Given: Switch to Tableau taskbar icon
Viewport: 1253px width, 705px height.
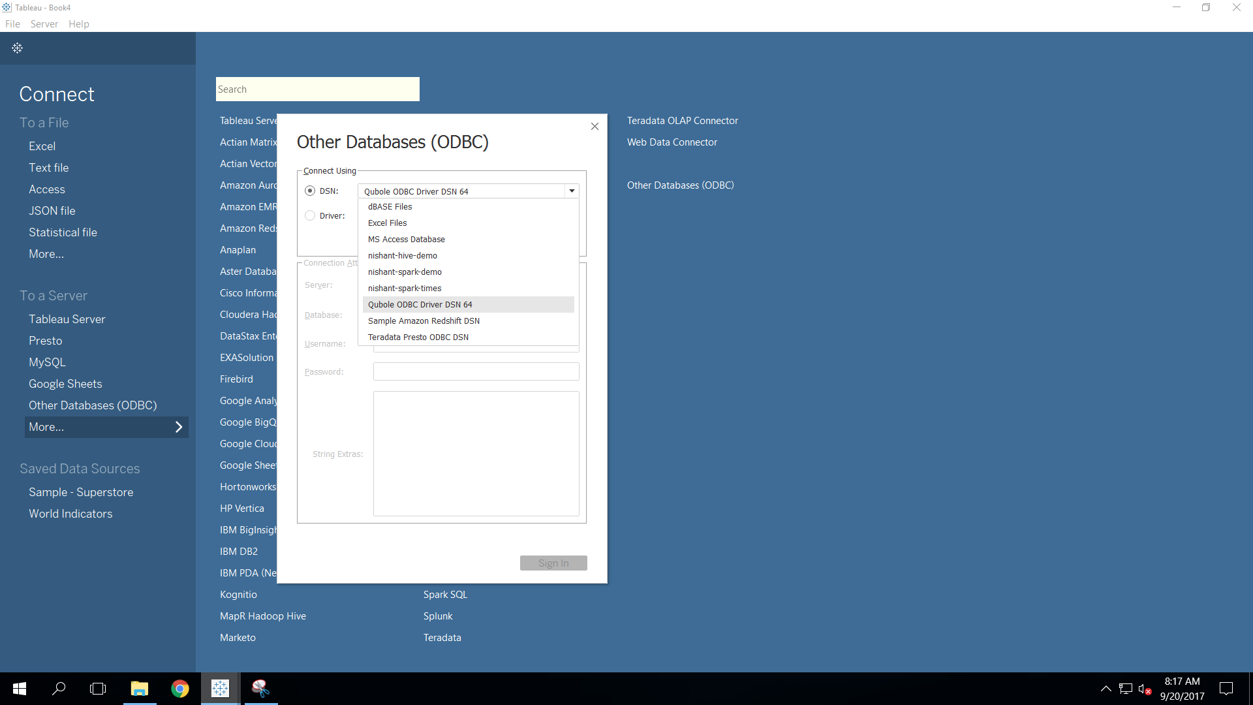Looking at the screenshot, I should [221, 689].
